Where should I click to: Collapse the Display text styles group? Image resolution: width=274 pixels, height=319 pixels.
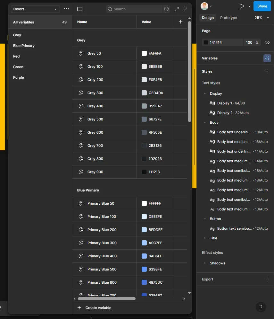pyautogui.click(x=205, y=93)
